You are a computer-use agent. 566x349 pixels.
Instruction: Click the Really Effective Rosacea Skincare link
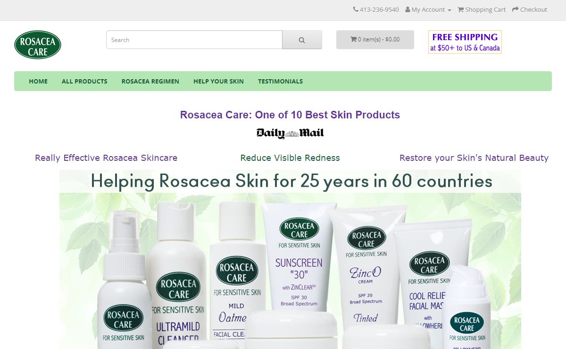(106, 158)
